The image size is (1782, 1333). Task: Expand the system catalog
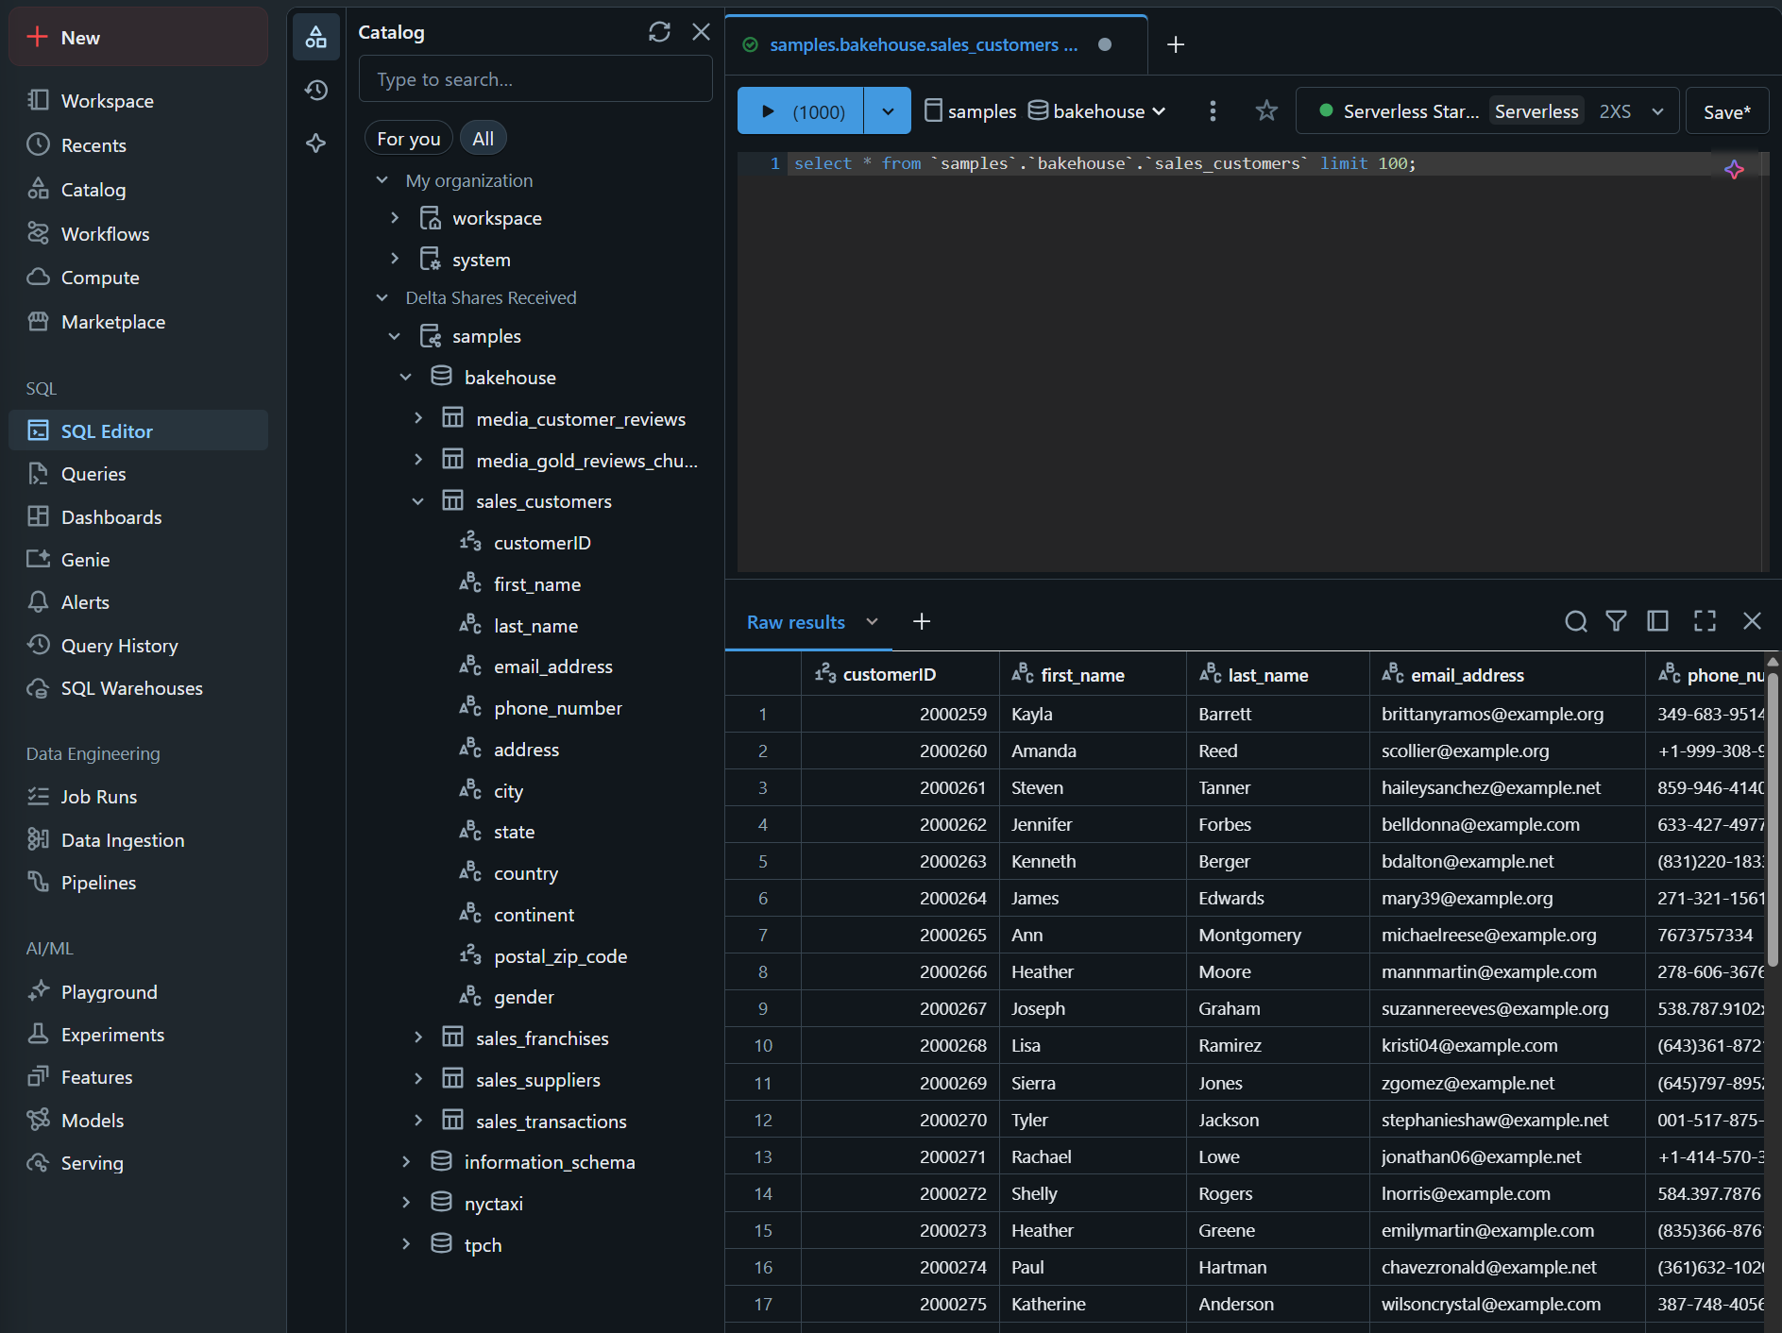pos(395,260)
